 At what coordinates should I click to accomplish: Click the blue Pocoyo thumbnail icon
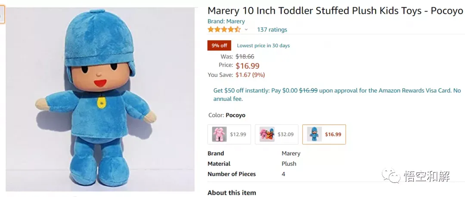tap(314, 134)
